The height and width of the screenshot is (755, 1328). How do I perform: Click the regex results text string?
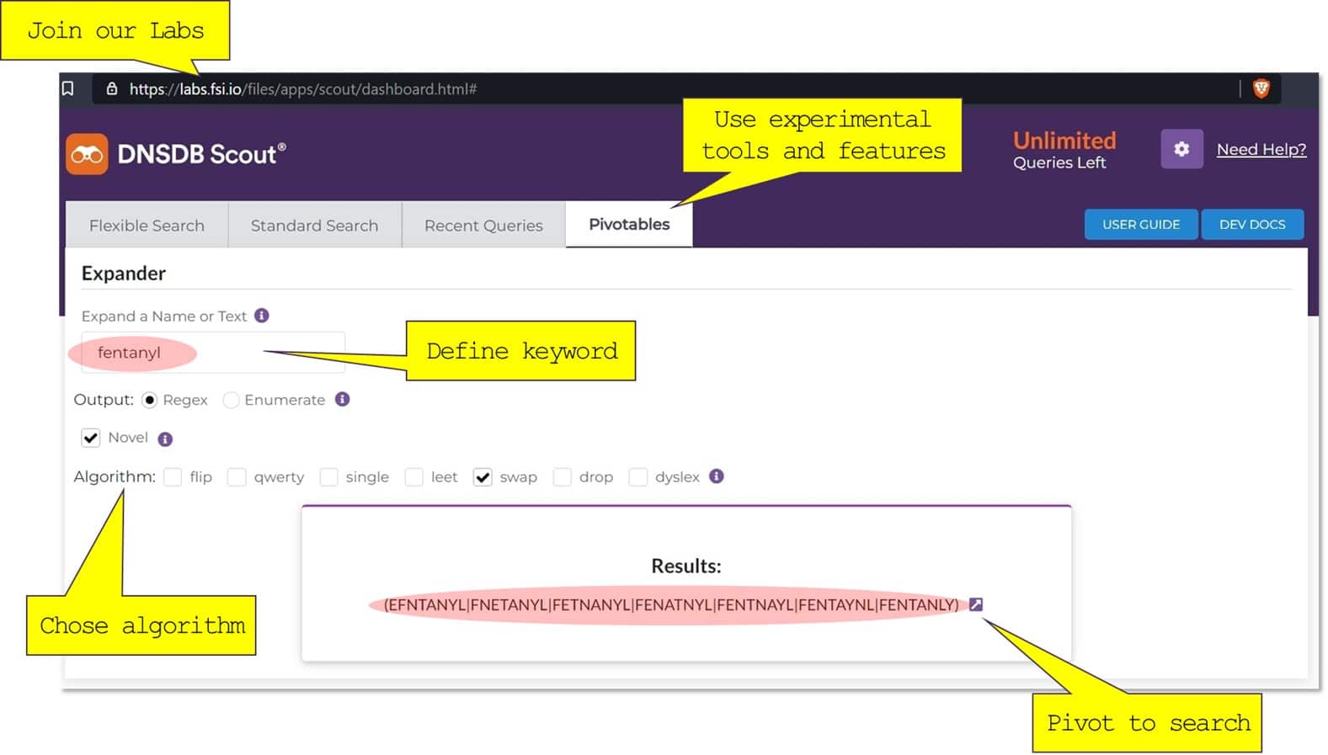click(x=671, y=604)
